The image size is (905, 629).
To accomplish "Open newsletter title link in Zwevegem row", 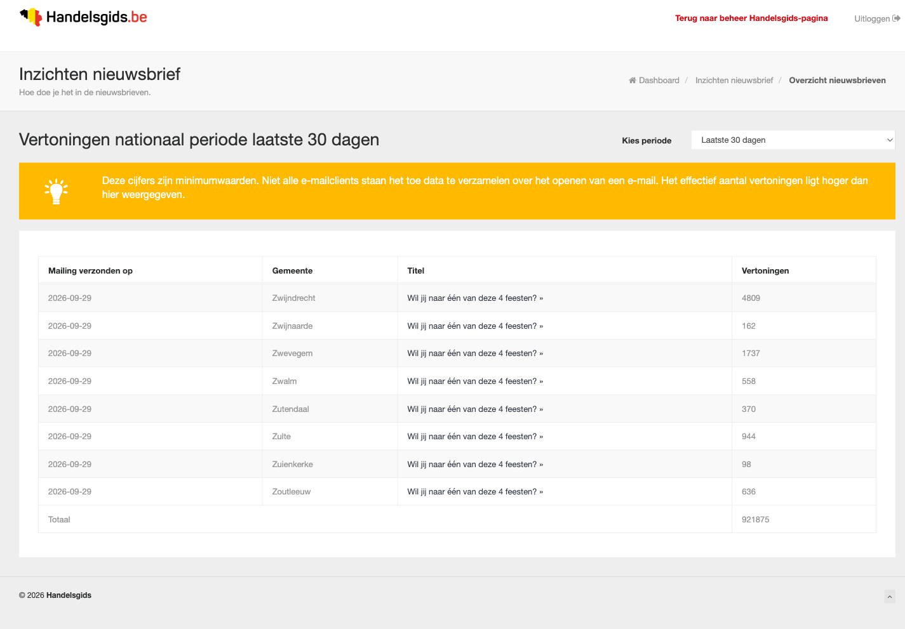I will (x=475, y=354).
